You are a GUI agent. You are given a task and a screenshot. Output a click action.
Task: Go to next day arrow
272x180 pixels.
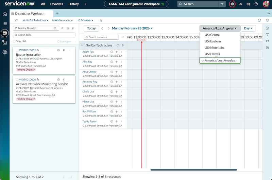pos(108,28)
